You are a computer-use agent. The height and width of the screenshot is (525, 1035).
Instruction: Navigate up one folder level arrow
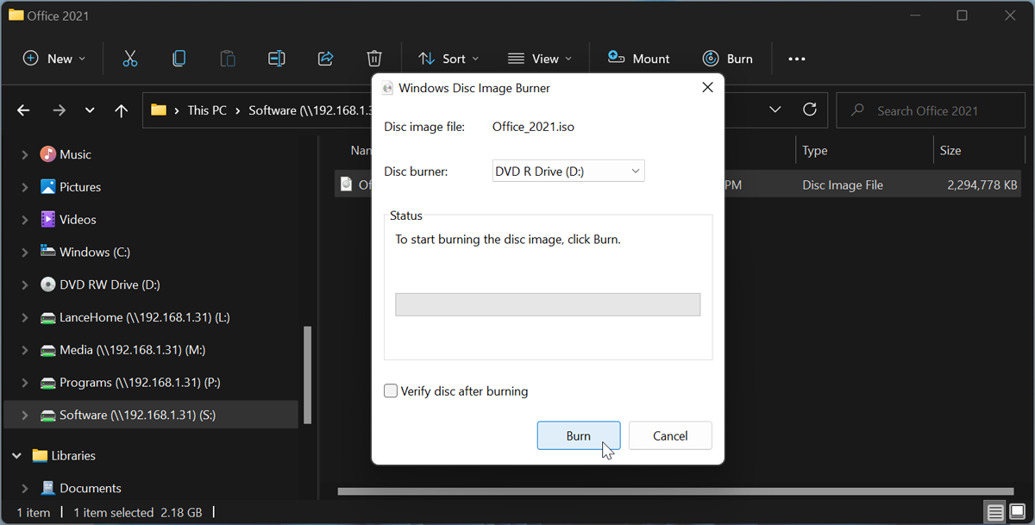122,110
